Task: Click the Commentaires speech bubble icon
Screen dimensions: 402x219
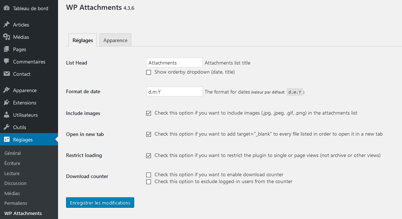Action: coord(7,61)
